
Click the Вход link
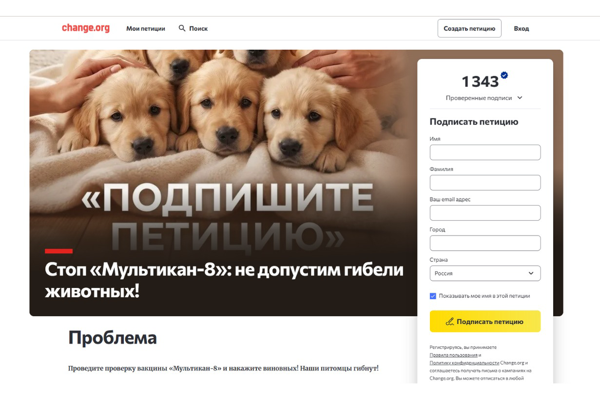tap(521, 29)
